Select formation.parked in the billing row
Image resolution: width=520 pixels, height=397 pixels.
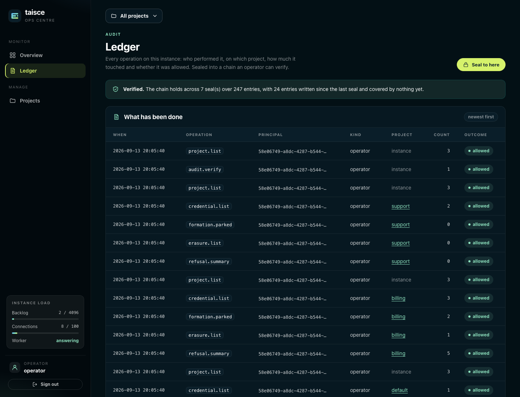pyautogui.click(x=210, y=317)
